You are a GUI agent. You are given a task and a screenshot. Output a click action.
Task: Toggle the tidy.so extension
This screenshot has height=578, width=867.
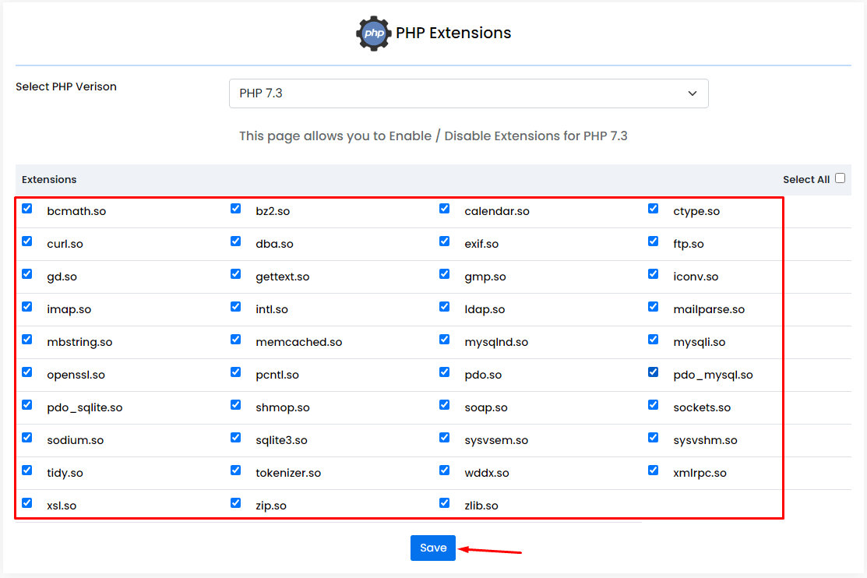pos(27,471)
